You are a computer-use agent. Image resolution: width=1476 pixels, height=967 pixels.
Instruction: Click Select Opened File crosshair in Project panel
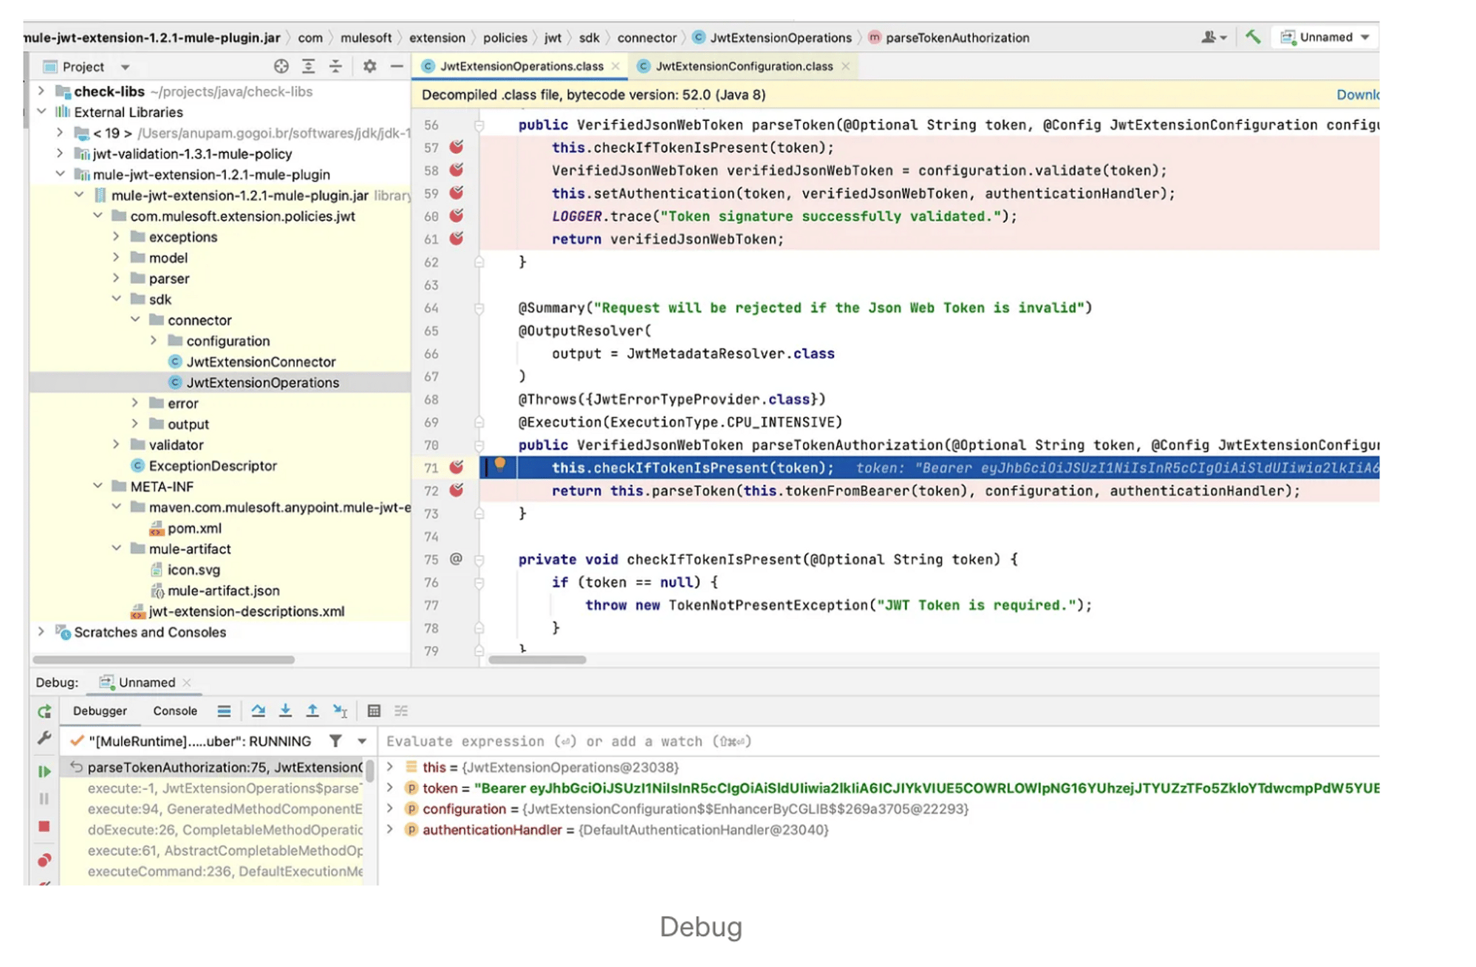(281, 66)
